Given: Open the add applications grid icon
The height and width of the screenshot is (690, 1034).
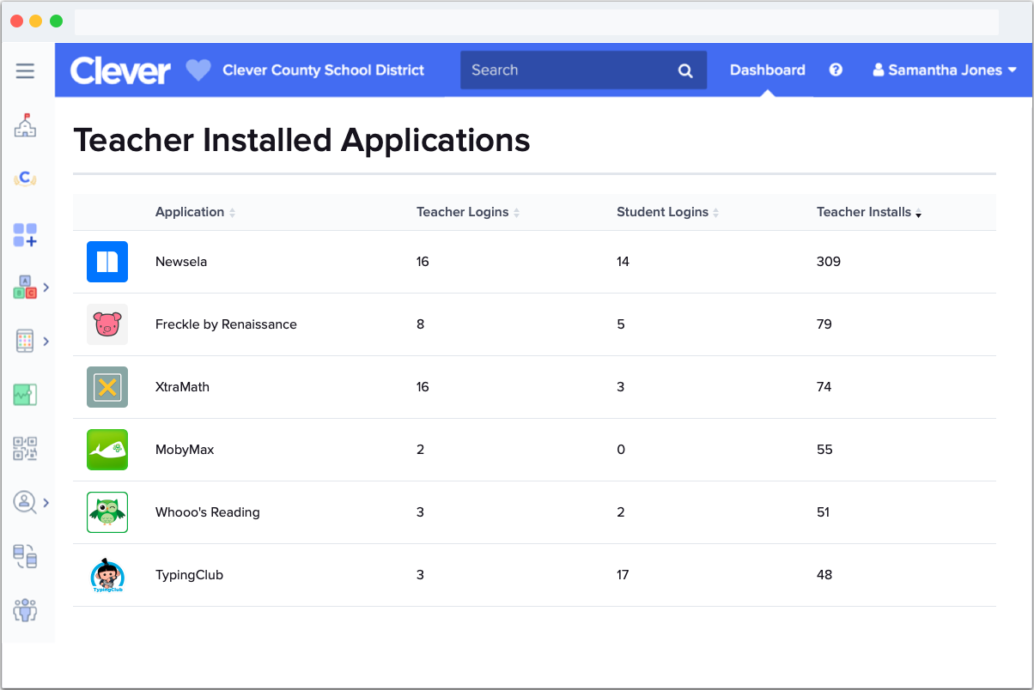Looking at the screenshot, I should tap(25, 235).
